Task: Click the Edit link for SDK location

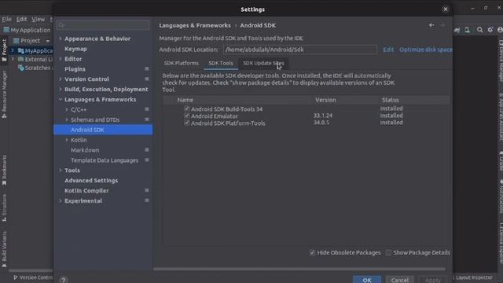Action: (x=388, y=50)
